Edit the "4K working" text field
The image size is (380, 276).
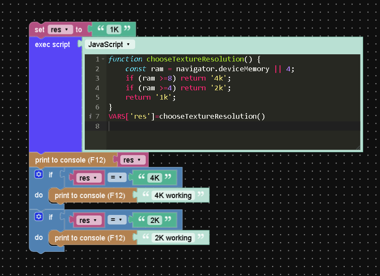click(x=173, y=195)
